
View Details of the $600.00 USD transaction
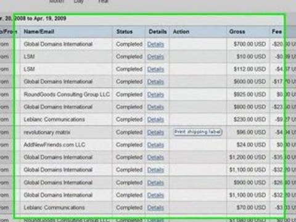[155, 82]
